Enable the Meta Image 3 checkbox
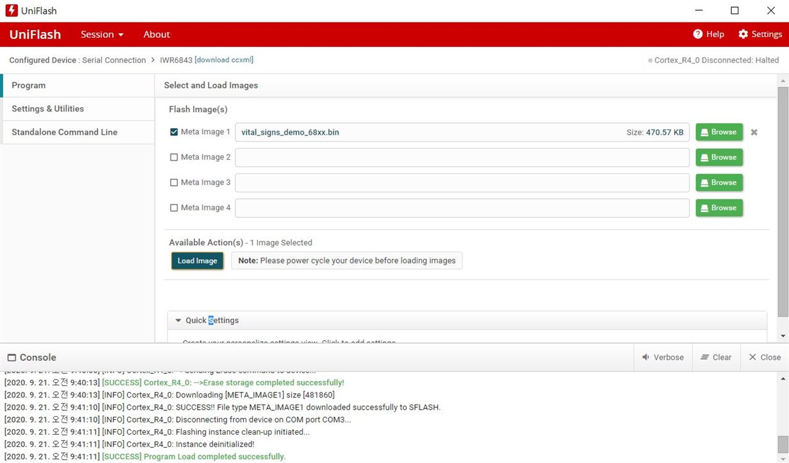789x463 pixels. [x=174, y=183]
